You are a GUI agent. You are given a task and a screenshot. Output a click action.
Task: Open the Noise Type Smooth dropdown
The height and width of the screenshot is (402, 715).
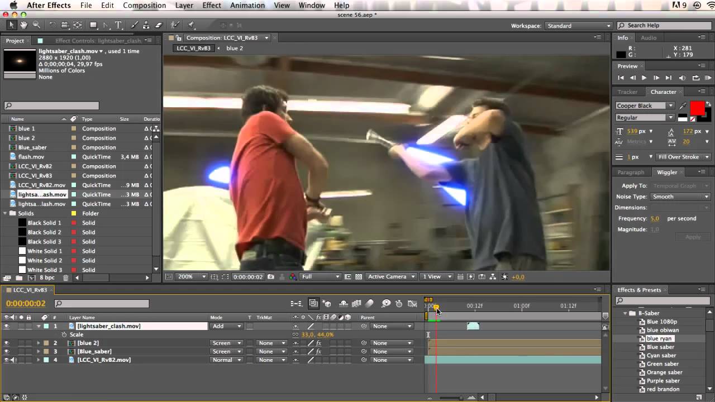click(680, 197)
